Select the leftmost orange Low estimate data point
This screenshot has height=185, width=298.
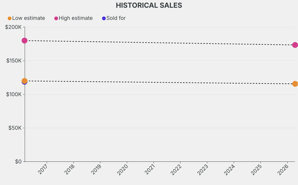tap(24, 81)
